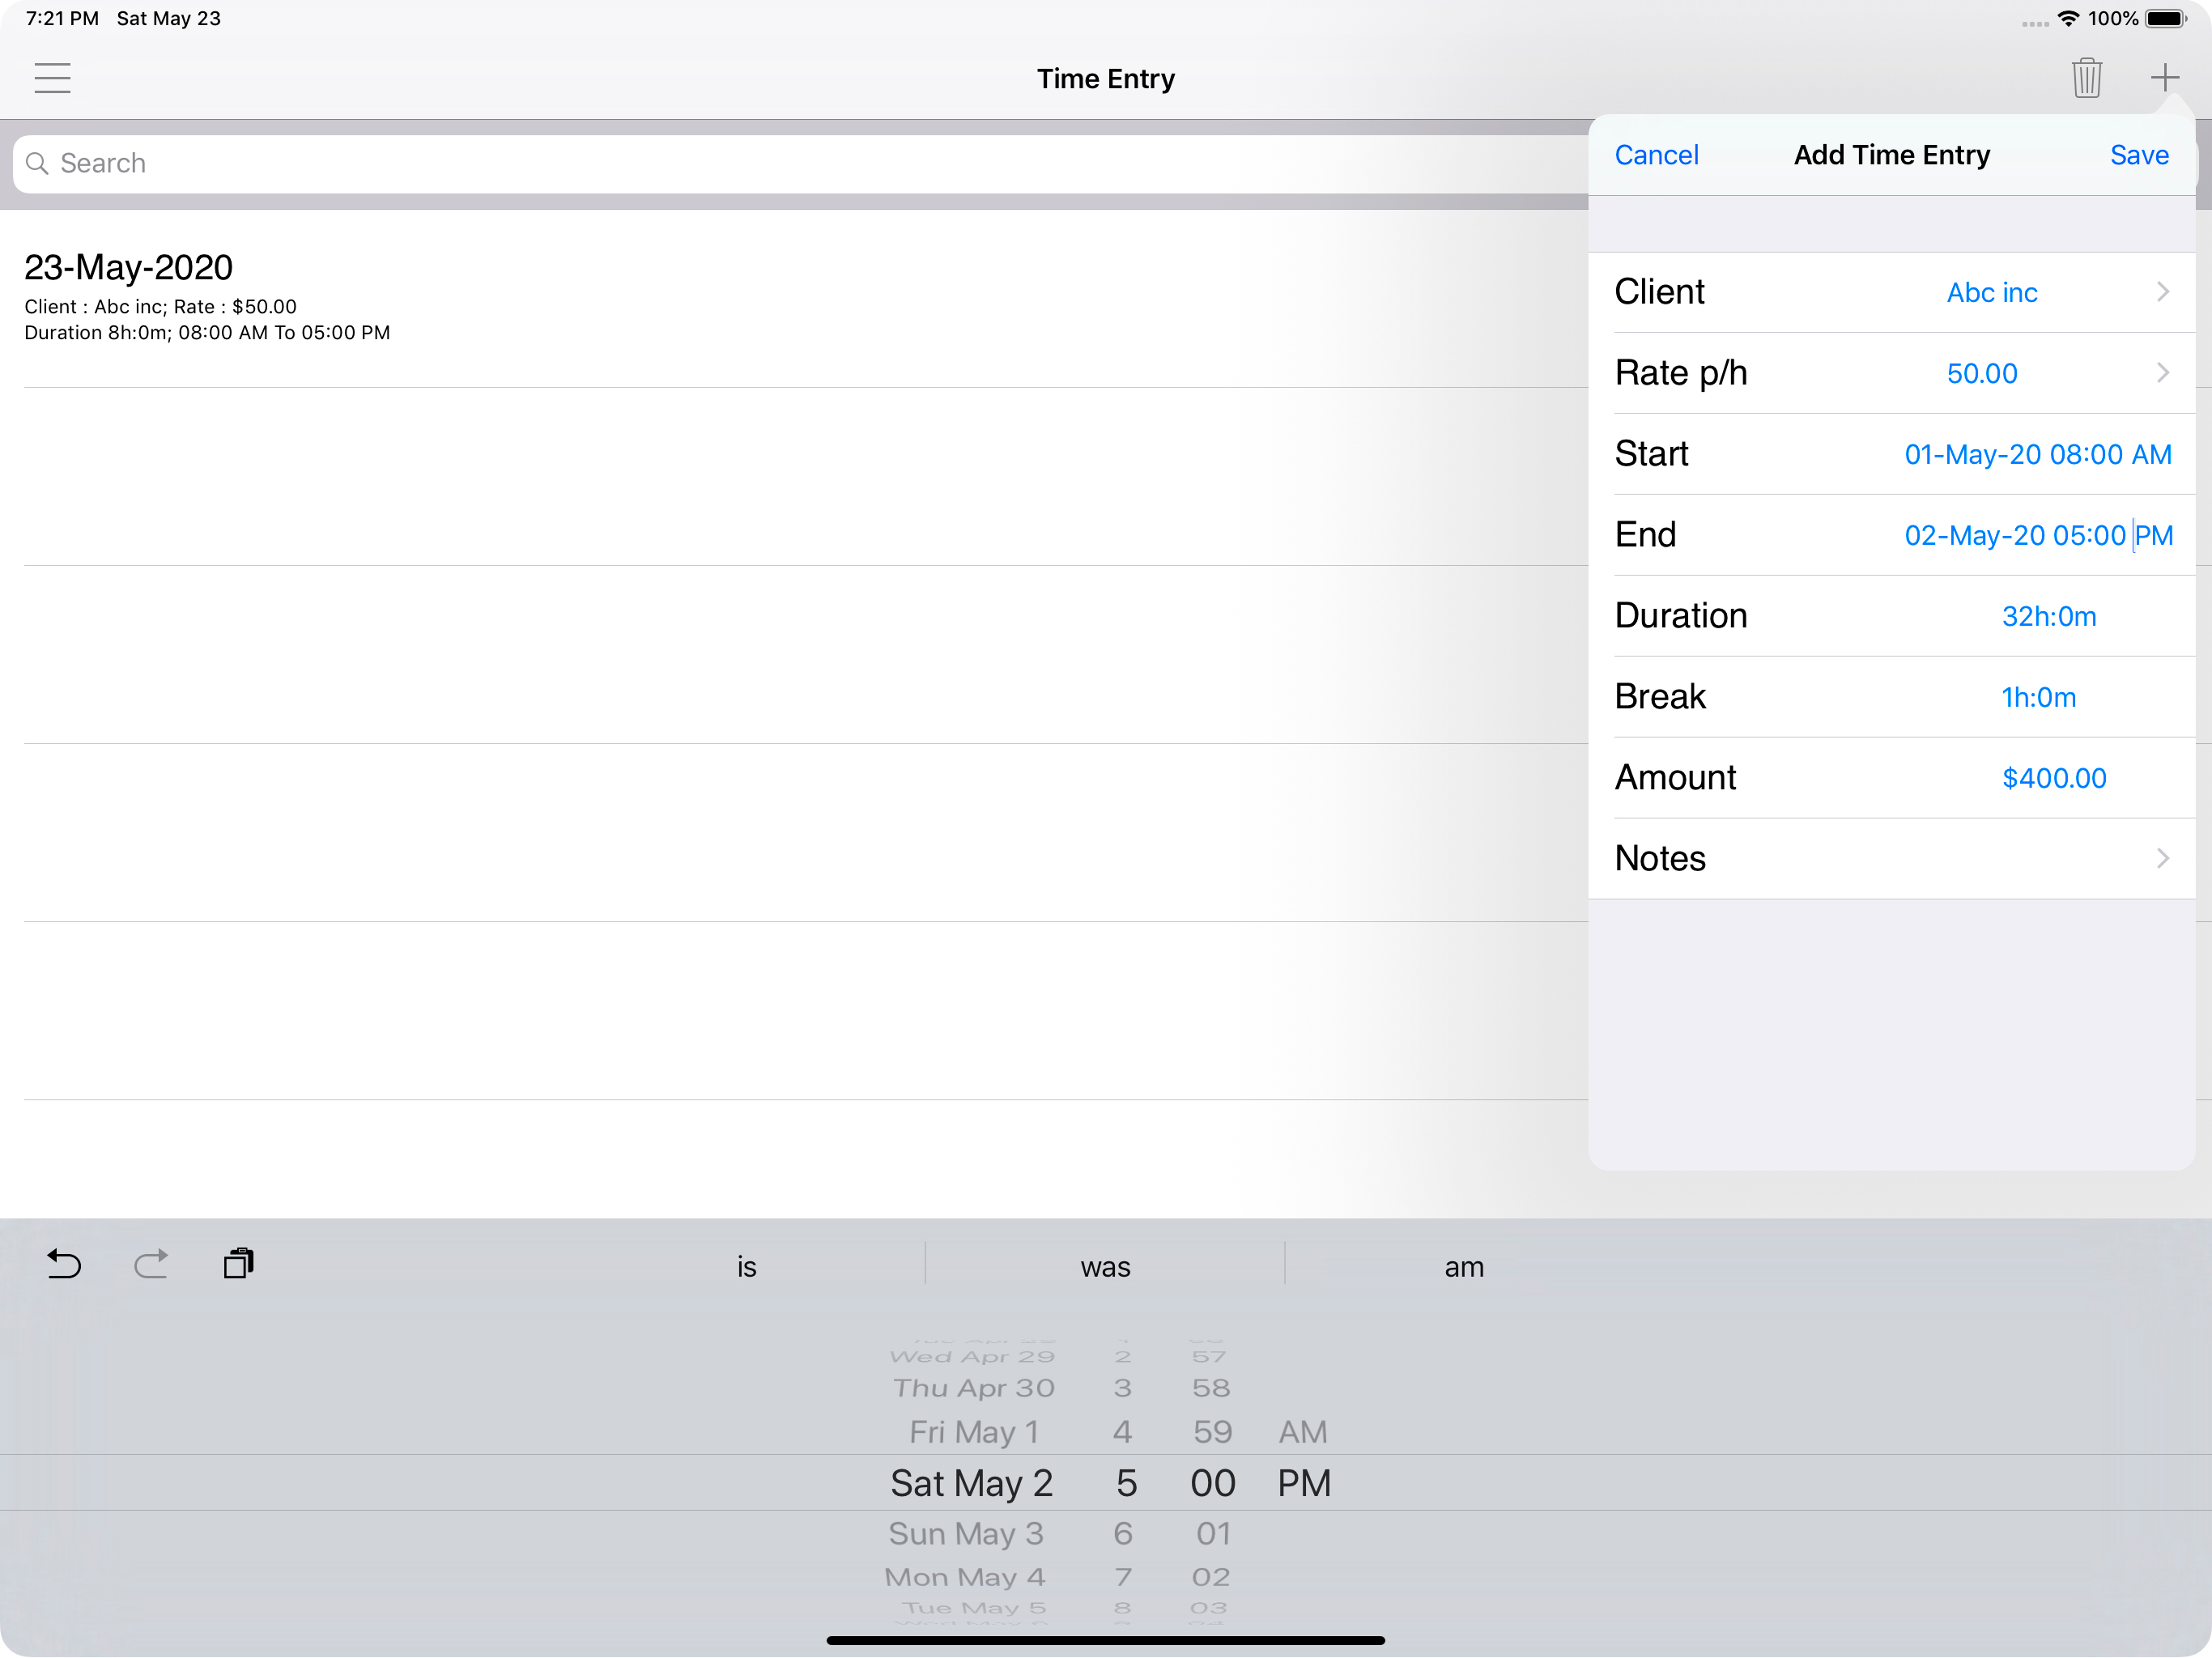The width and height of the screenshot is (2212, 1658).
Task: Edit the 50.00 rate value
Action: pos(1981,374)
